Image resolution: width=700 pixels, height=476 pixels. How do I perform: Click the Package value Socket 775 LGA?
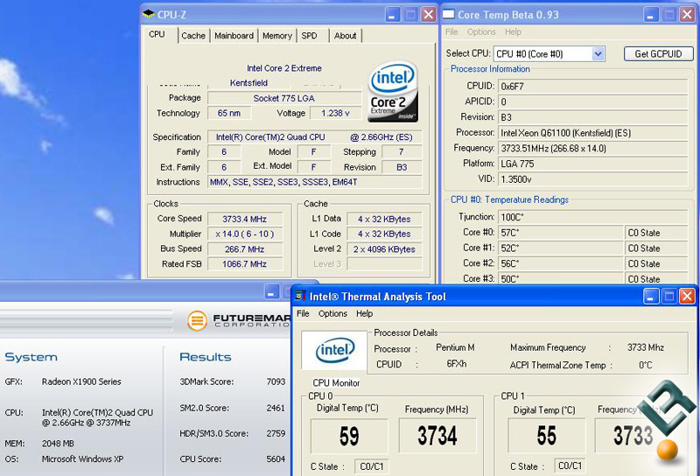283,98
